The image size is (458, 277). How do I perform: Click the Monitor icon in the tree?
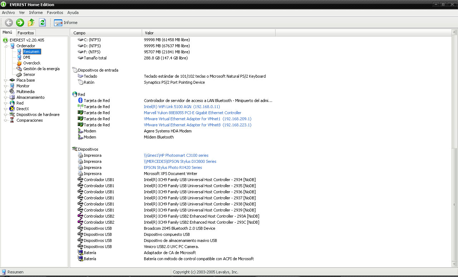click(12, 86)
